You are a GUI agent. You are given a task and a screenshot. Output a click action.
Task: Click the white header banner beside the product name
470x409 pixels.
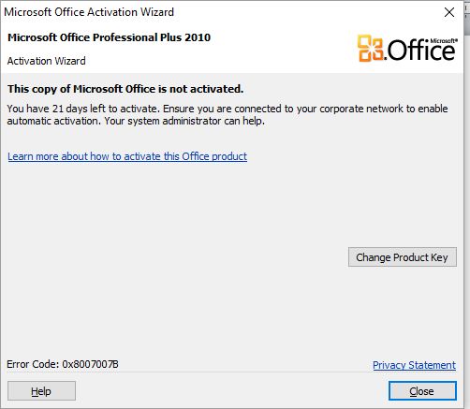(281, 49)
